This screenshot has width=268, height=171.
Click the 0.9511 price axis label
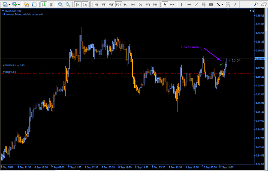coord(260,112)
